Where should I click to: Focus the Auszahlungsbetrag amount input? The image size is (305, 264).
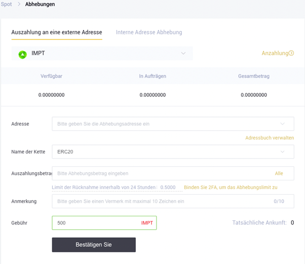[x=162, y=173]
